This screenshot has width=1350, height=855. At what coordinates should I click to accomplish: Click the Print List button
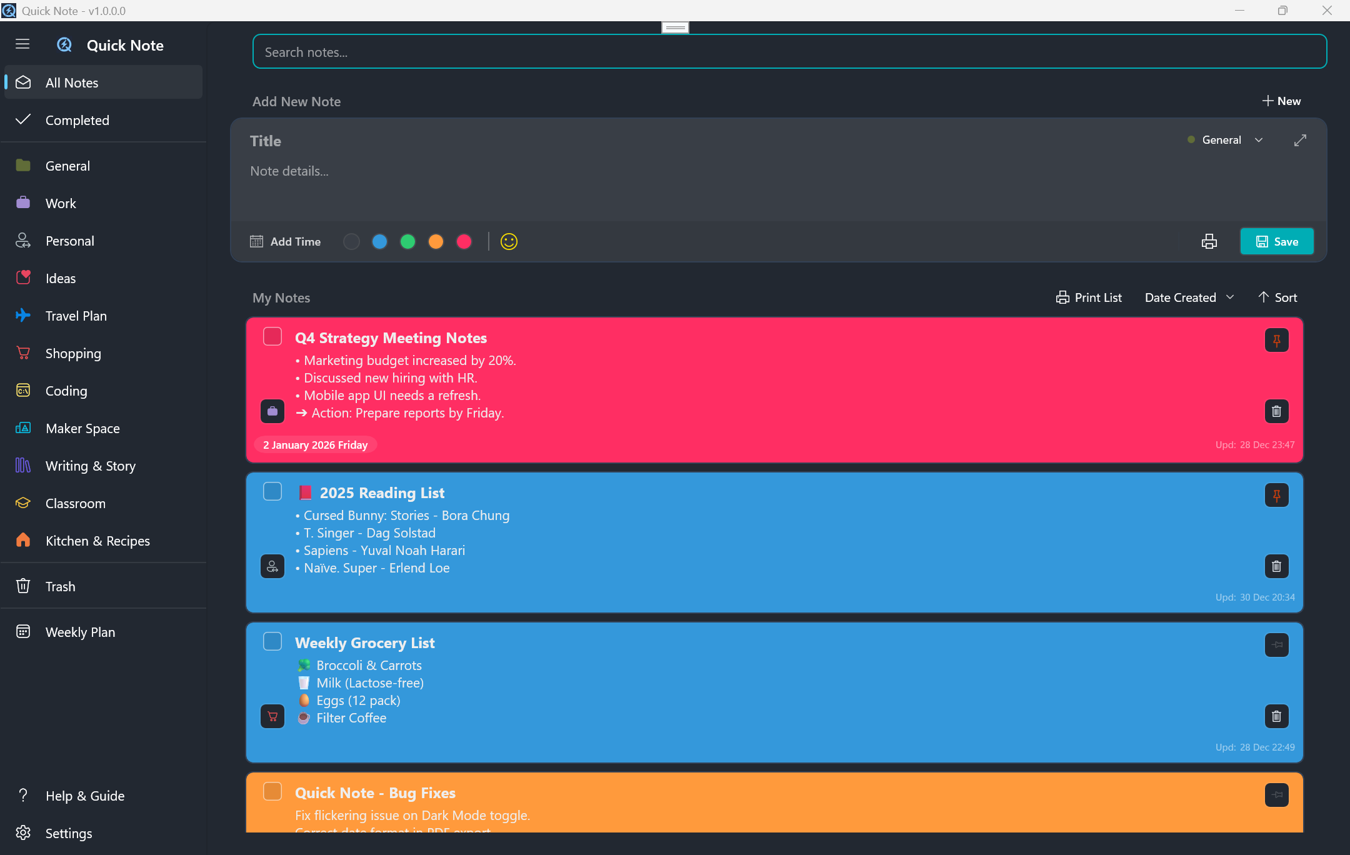point(1089,297)
